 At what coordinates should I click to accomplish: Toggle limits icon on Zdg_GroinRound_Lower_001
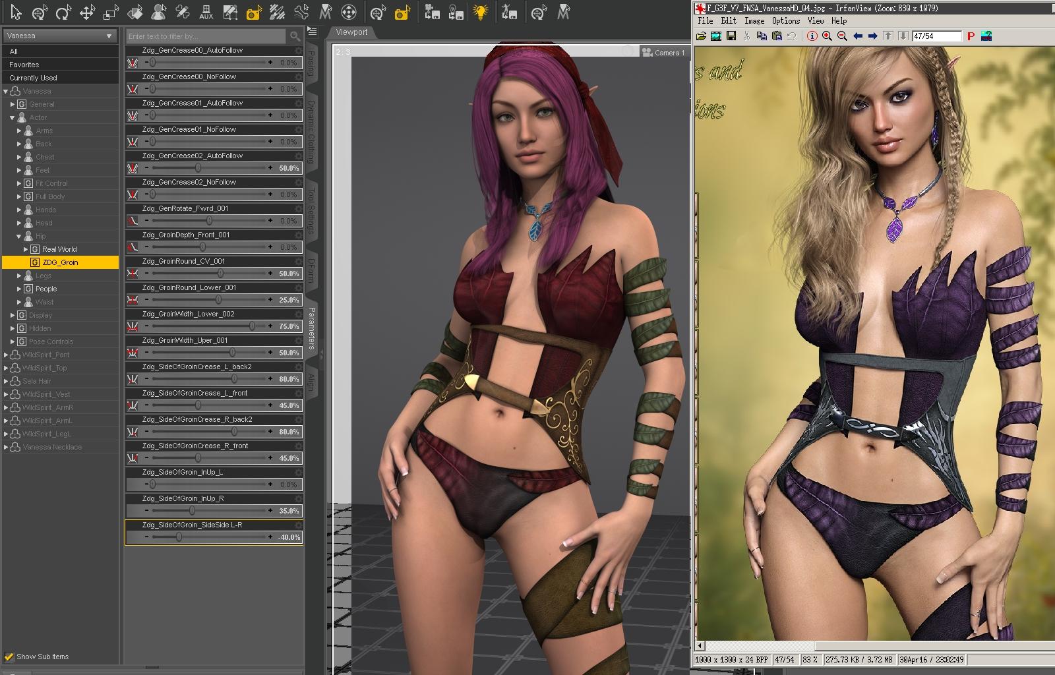pos(133,300)
